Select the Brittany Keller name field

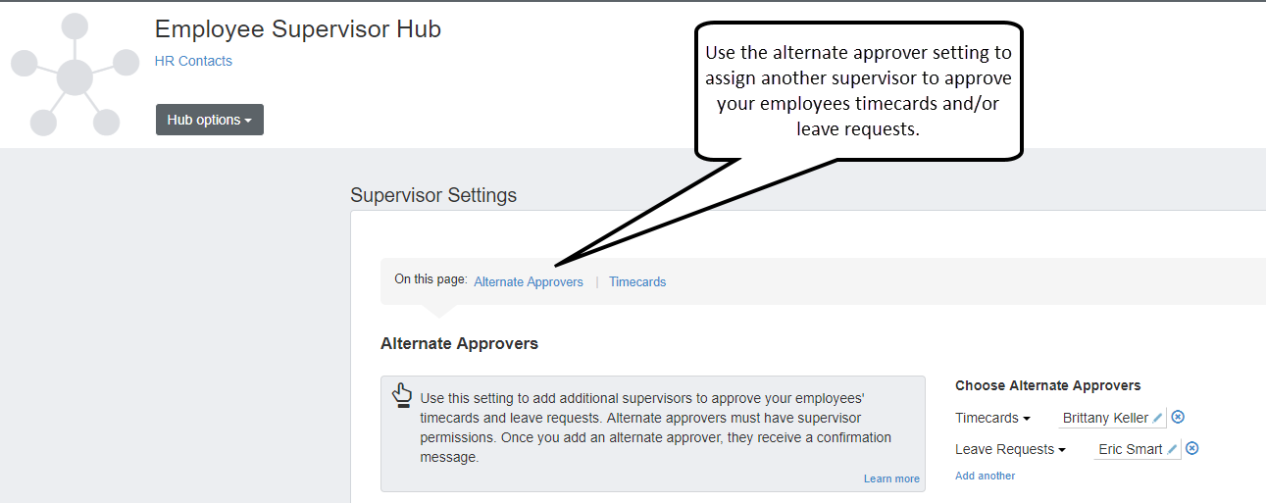click(1104, 418)
